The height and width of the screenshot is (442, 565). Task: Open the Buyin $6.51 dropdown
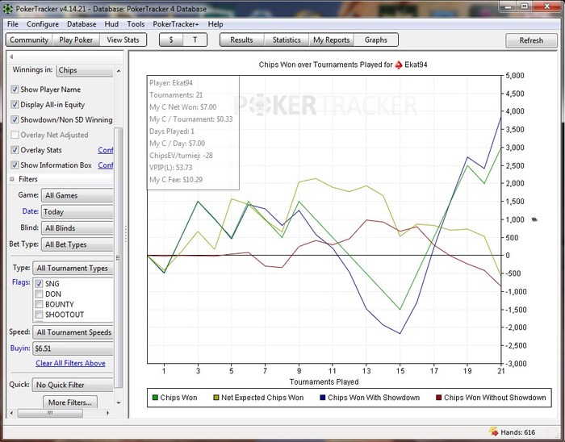(73, 348)
